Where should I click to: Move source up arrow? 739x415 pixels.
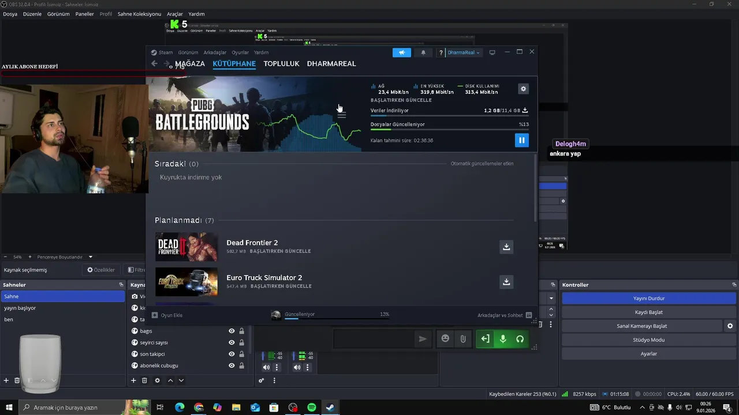170,380
